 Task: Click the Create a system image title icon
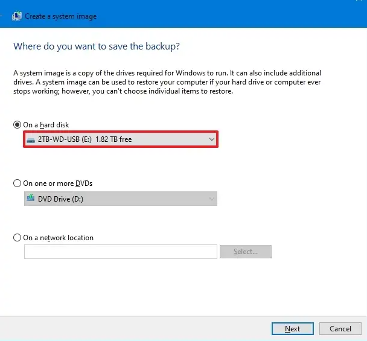[x=17, y=16]
